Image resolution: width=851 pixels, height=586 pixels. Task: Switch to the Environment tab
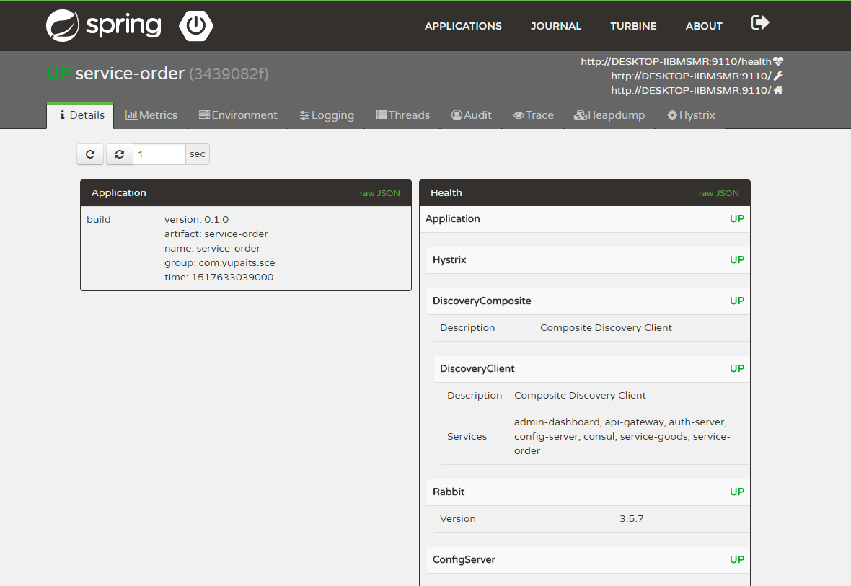point(238,115)
